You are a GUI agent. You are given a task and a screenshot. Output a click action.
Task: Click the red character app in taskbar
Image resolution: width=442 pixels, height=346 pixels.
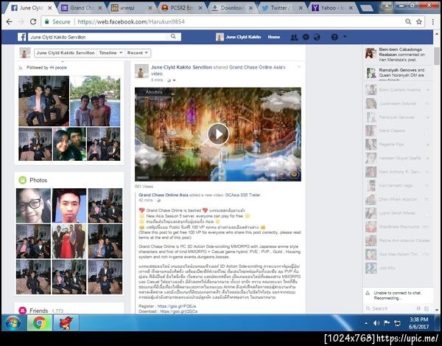(66, 323)
